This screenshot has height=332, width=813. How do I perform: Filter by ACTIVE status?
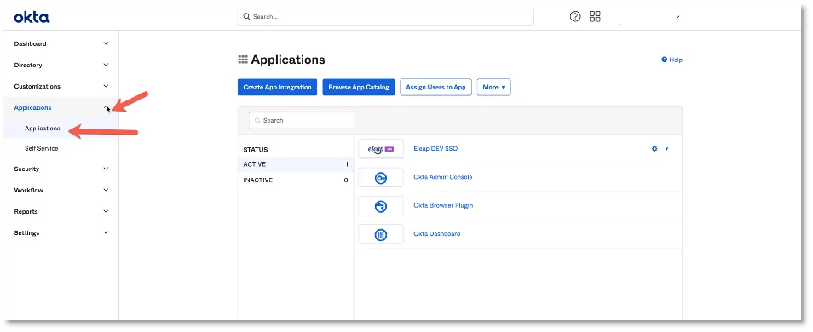296,164
